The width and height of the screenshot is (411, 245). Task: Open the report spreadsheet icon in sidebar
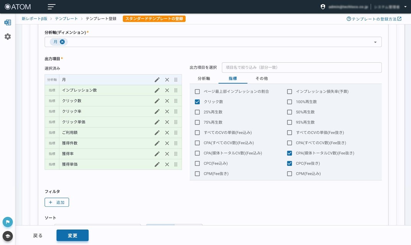click(x=8, y=23)
